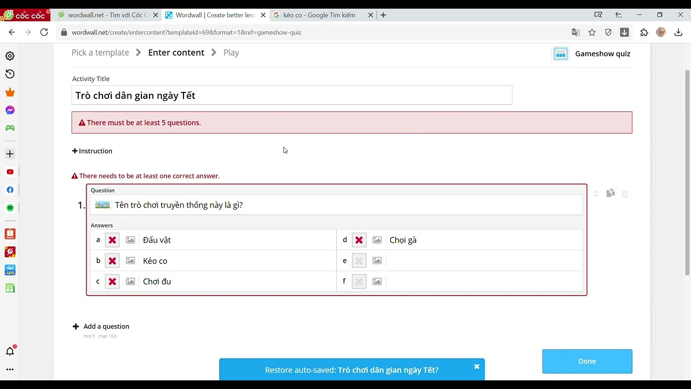Bookmark this page with star icon
Image resolution: width=691 pixels, height=389 pixels.
click(x=592, y=32)
